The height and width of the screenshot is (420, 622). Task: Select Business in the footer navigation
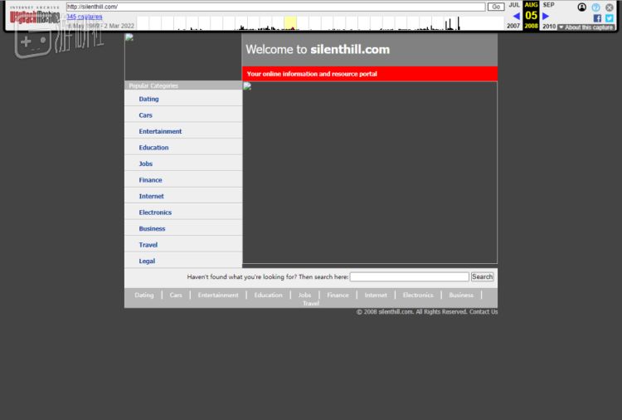(x=461, y=295)
